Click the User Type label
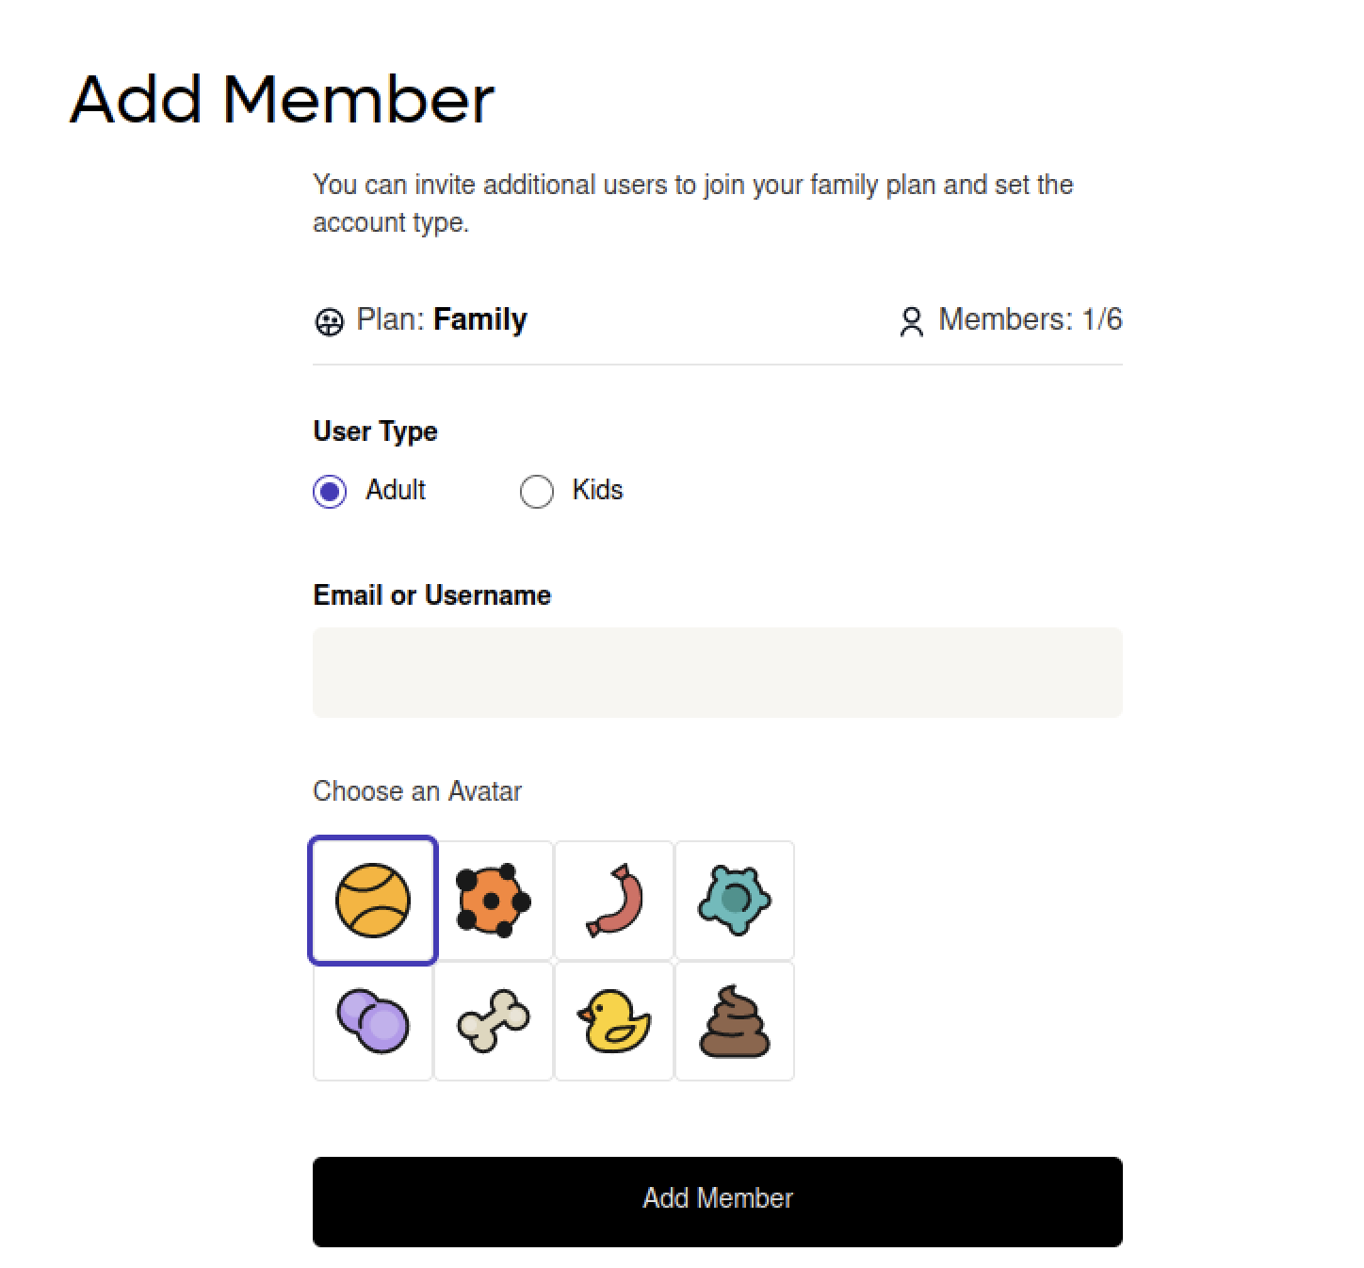The width and height of the screenshot is (1364, 1268). pyautogui.click(x=375, y=431)
